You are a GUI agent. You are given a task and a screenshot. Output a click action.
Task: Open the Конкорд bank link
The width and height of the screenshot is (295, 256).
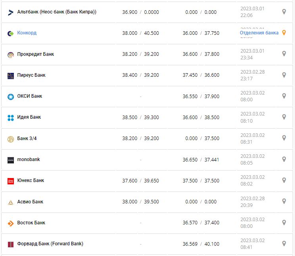[27, 33]
